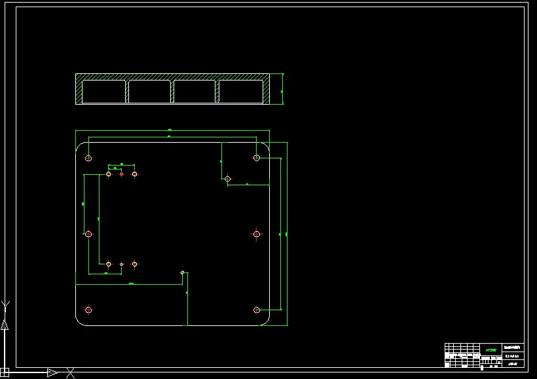
Task: Click the UCS origin square icon
Action: 5,372
